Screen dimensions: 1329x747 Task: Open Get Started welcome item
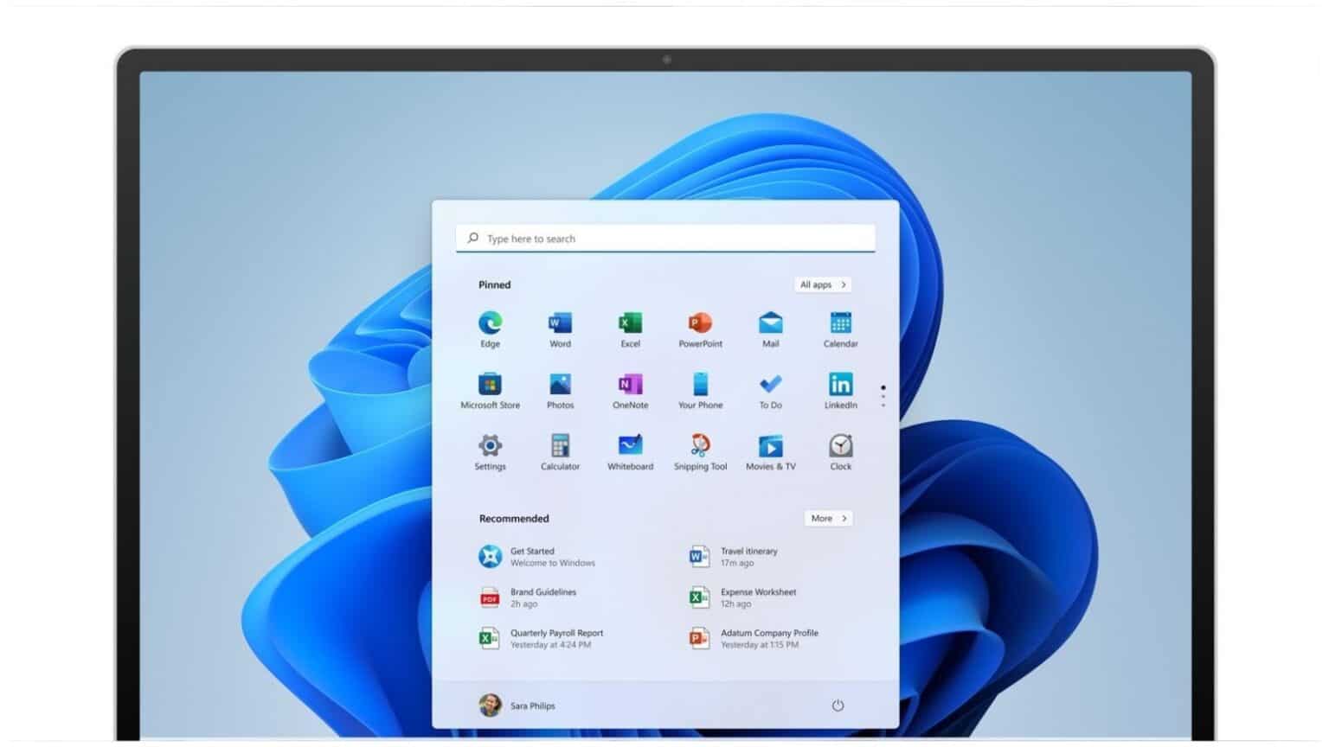pyautogui.click(x=536, y=557)
